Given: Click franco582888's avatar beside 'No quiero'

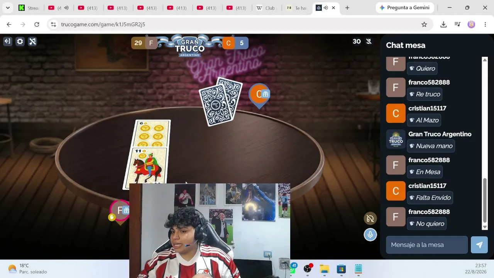Looking at the screenshot, I should tap(396, 217).
